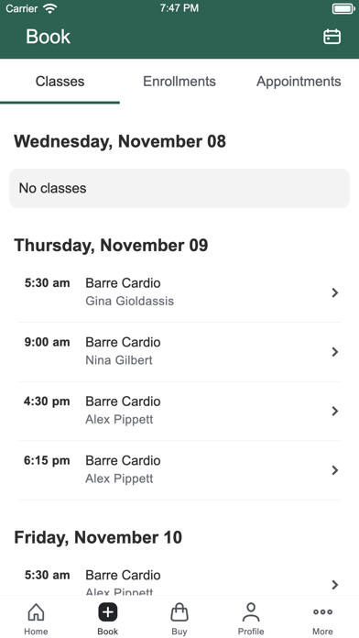Open the calendar date picker icon
The height and width of the screenshot is (638, 359).
point(332,37)
